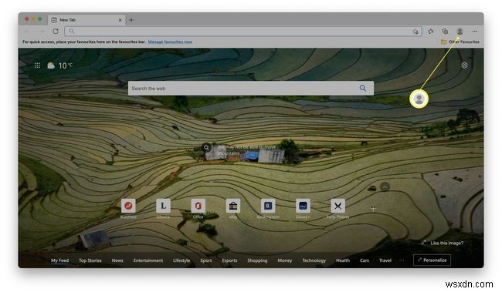Open the Disney+ quick link tile

[303, 206]
